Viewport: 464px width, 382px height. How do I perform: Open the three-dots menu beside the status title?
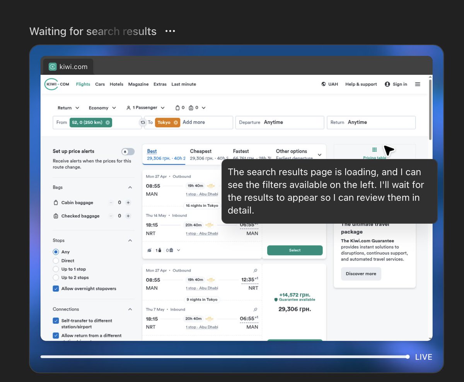point(170,31)
